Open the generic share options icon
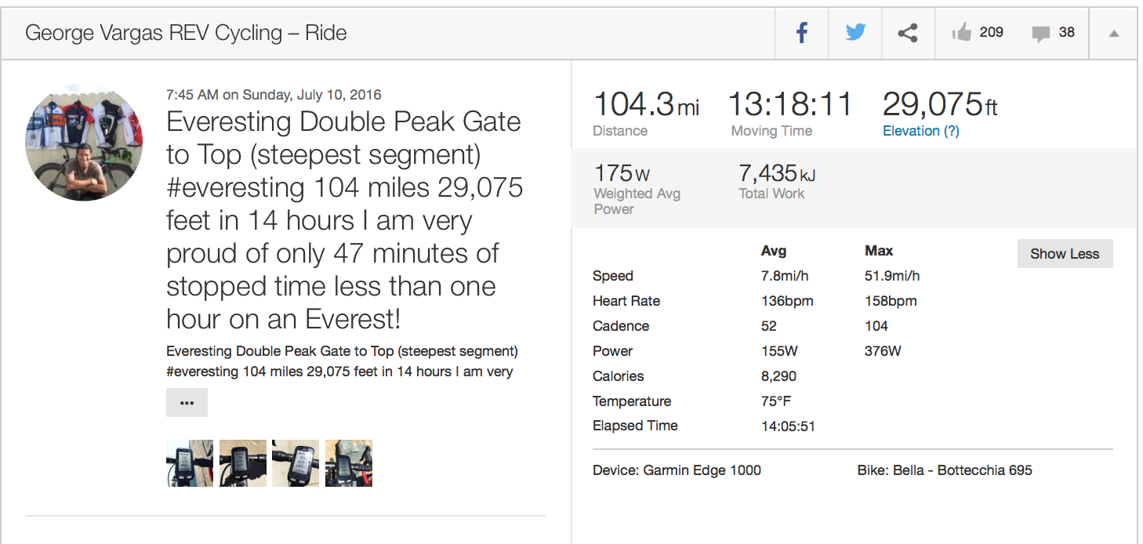Viewport: 1143px width, 544px height. [908, 33]
